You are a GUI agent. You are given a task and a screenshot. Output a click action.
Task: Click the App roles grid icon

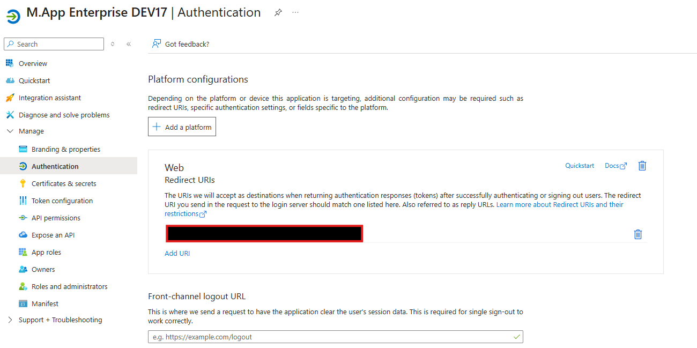tap(23, 252)
